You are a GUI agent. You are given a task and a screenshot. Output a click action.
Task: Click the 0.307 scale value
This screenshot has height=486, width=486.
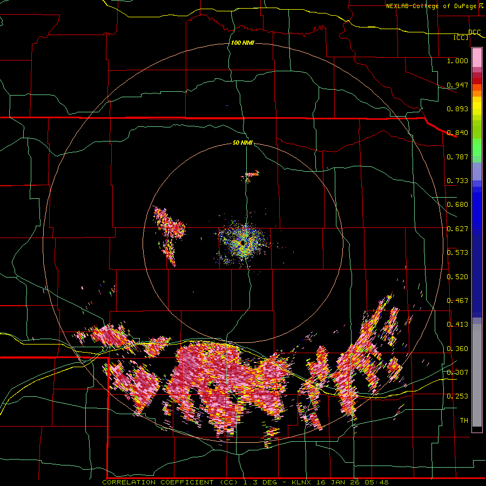click(x=457, y=373)
